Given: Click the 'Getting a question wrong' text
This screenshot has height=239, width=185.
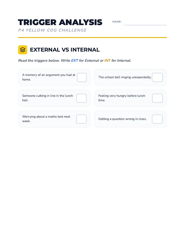Looking at the screenshot, I should 122,119.
